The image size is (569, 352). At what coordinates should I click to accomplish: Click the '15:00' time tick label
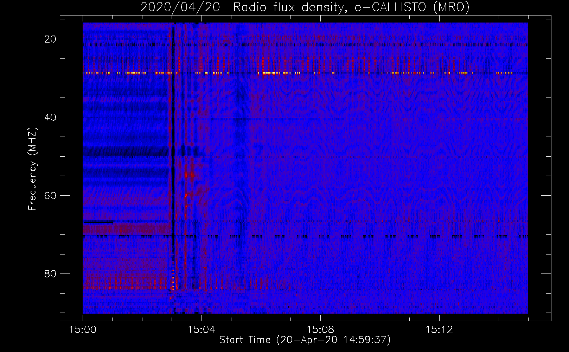point(83,330)
